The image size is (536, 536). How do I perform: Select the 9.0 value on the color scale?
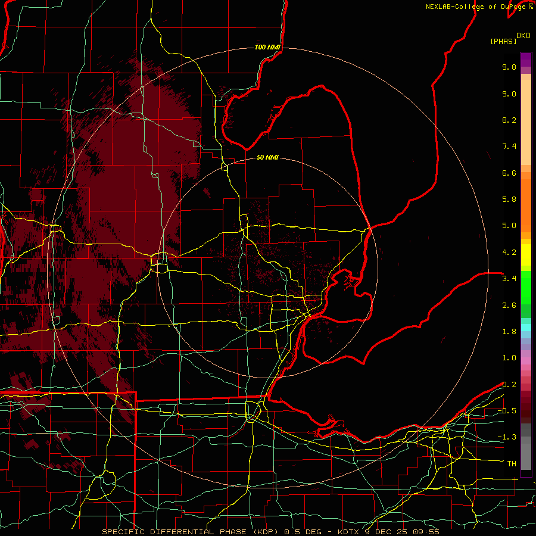coord(509,94)
